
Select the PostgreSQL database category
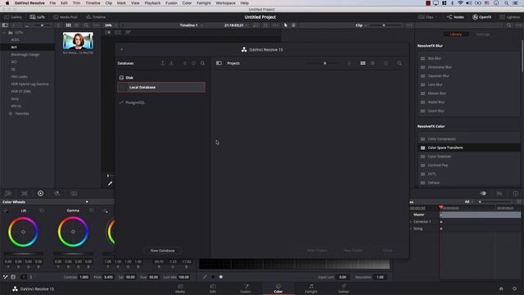[132, 102]
